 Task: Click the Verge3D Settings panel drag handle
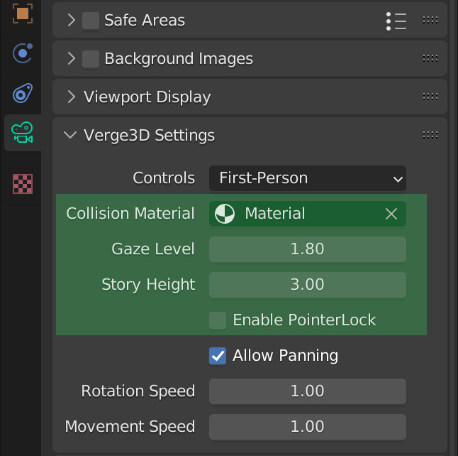[430, 135]
